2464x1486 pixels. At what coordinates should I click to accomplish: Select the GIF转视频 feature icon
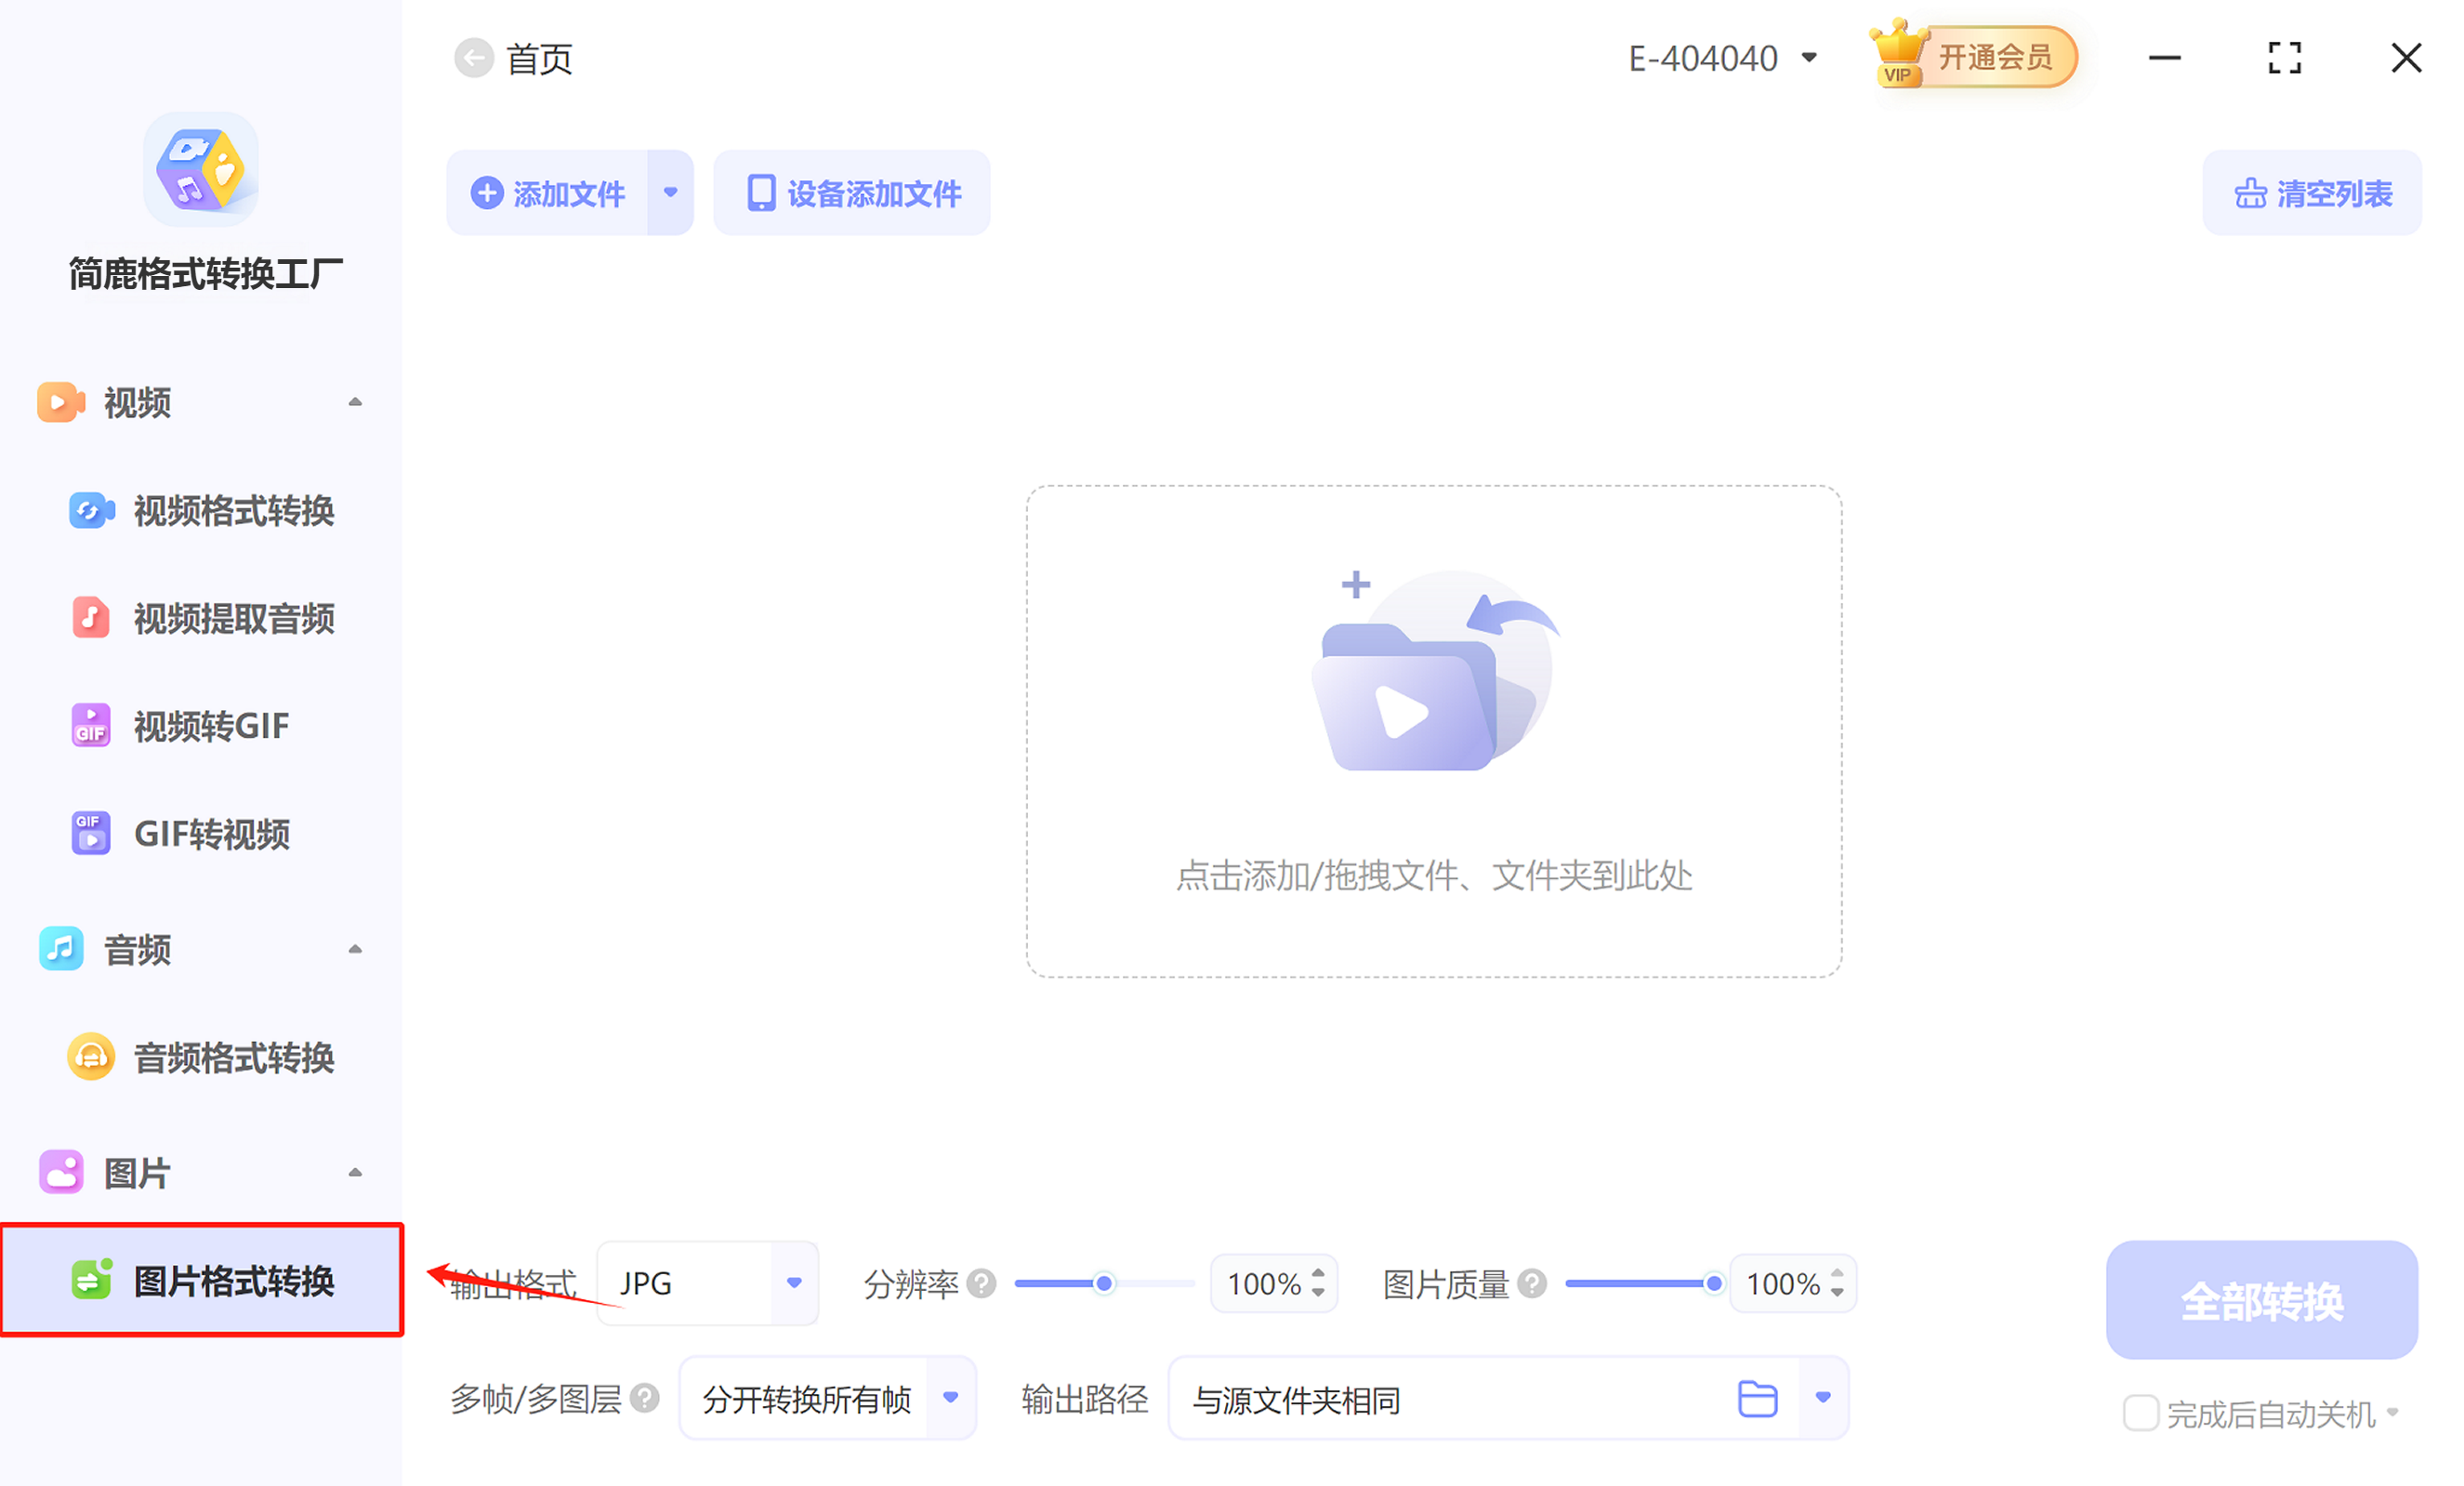(90, 833)
